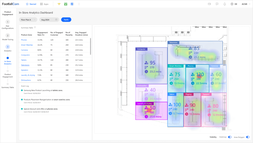Click the blue people counting icon
This screenshot has width=253, height=143.
72,4
